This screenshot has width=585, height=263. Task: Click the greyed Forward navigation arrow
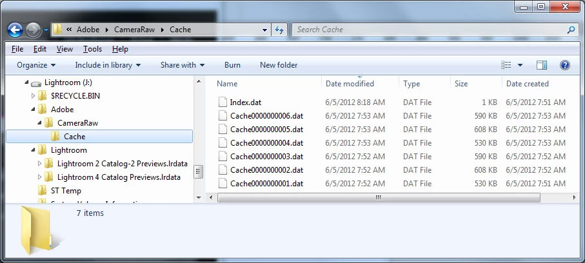(x=33, y=30)
